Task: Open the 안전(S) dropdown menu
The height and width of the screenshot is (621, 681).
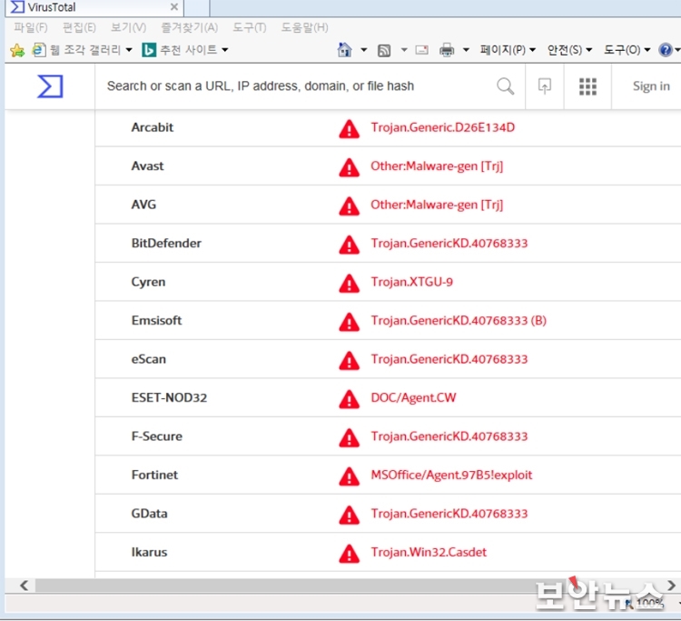Action: [x=569, y=50]
